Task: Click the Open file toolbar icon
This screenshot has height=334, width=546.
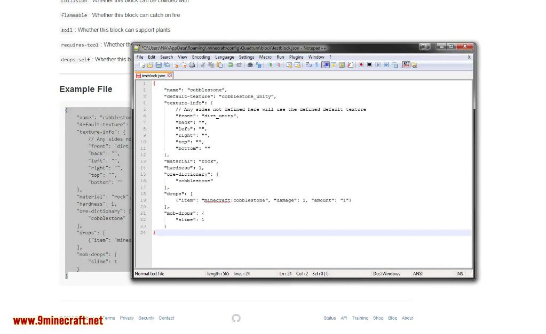Action: pyautogui.click(x=151, y=65)
